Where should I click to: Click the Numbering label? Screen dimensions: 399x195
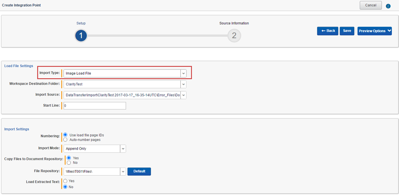[50, 136]
